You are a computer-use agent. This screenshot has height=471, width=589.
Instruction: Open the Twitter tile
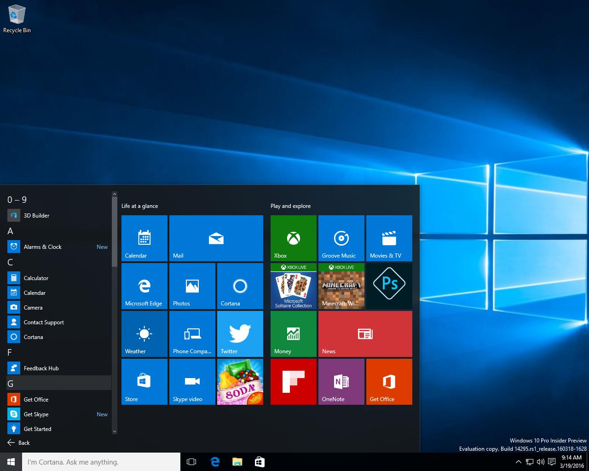point(240,334)
